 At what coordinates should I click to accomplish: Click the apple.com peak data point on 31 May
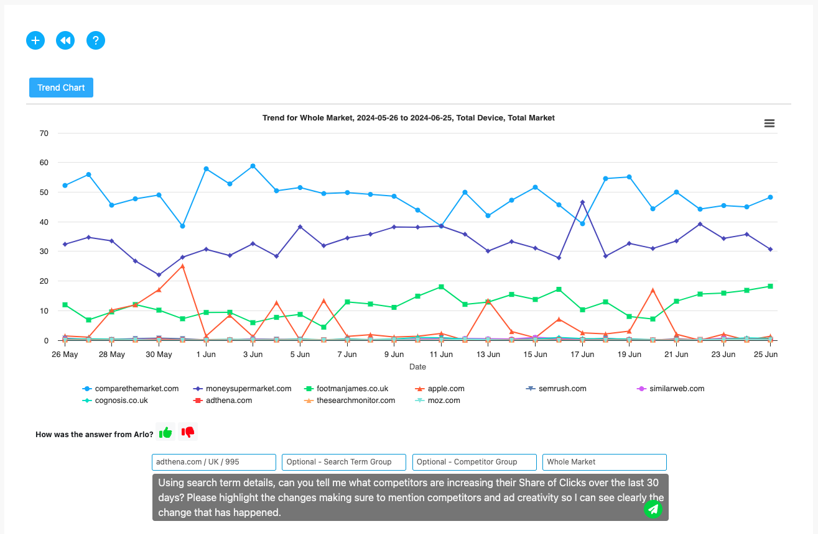point(182,267)
